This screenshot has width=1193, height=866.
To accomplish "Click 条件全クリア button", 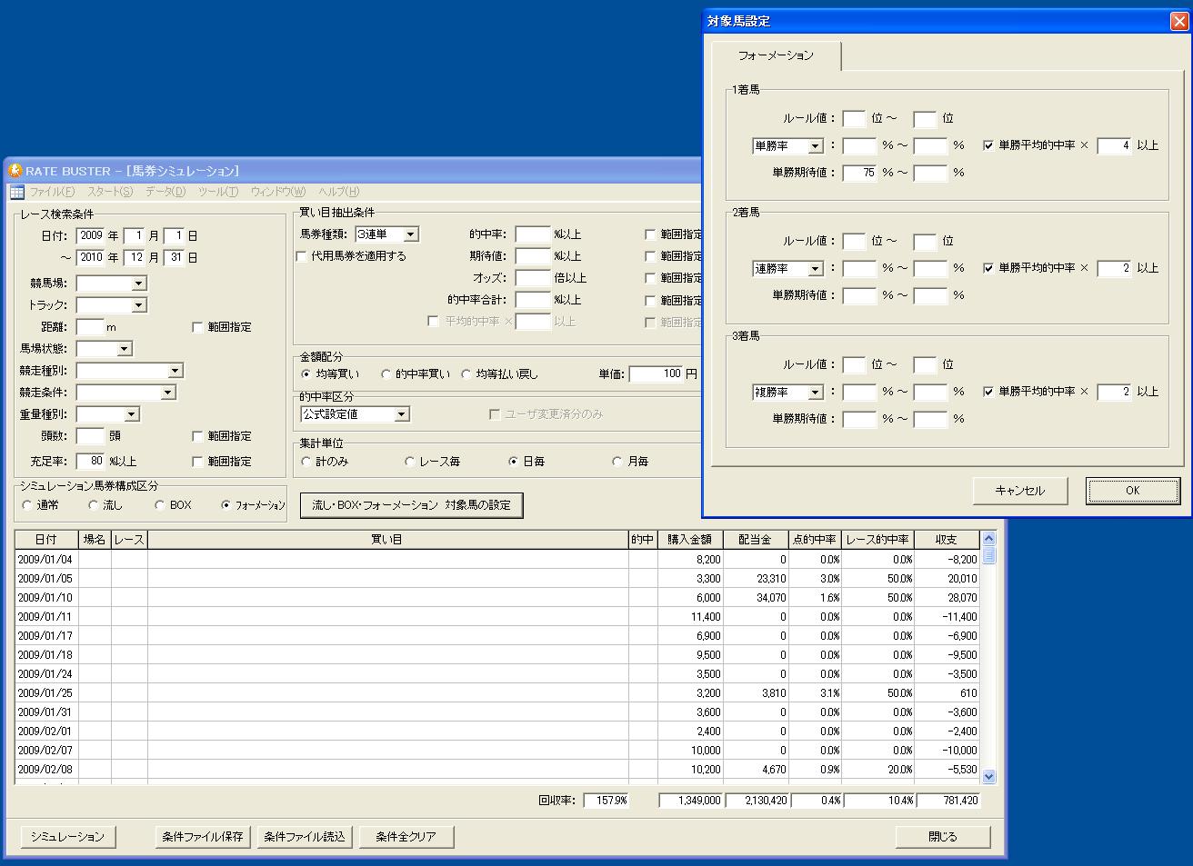I will pos(406,837).
